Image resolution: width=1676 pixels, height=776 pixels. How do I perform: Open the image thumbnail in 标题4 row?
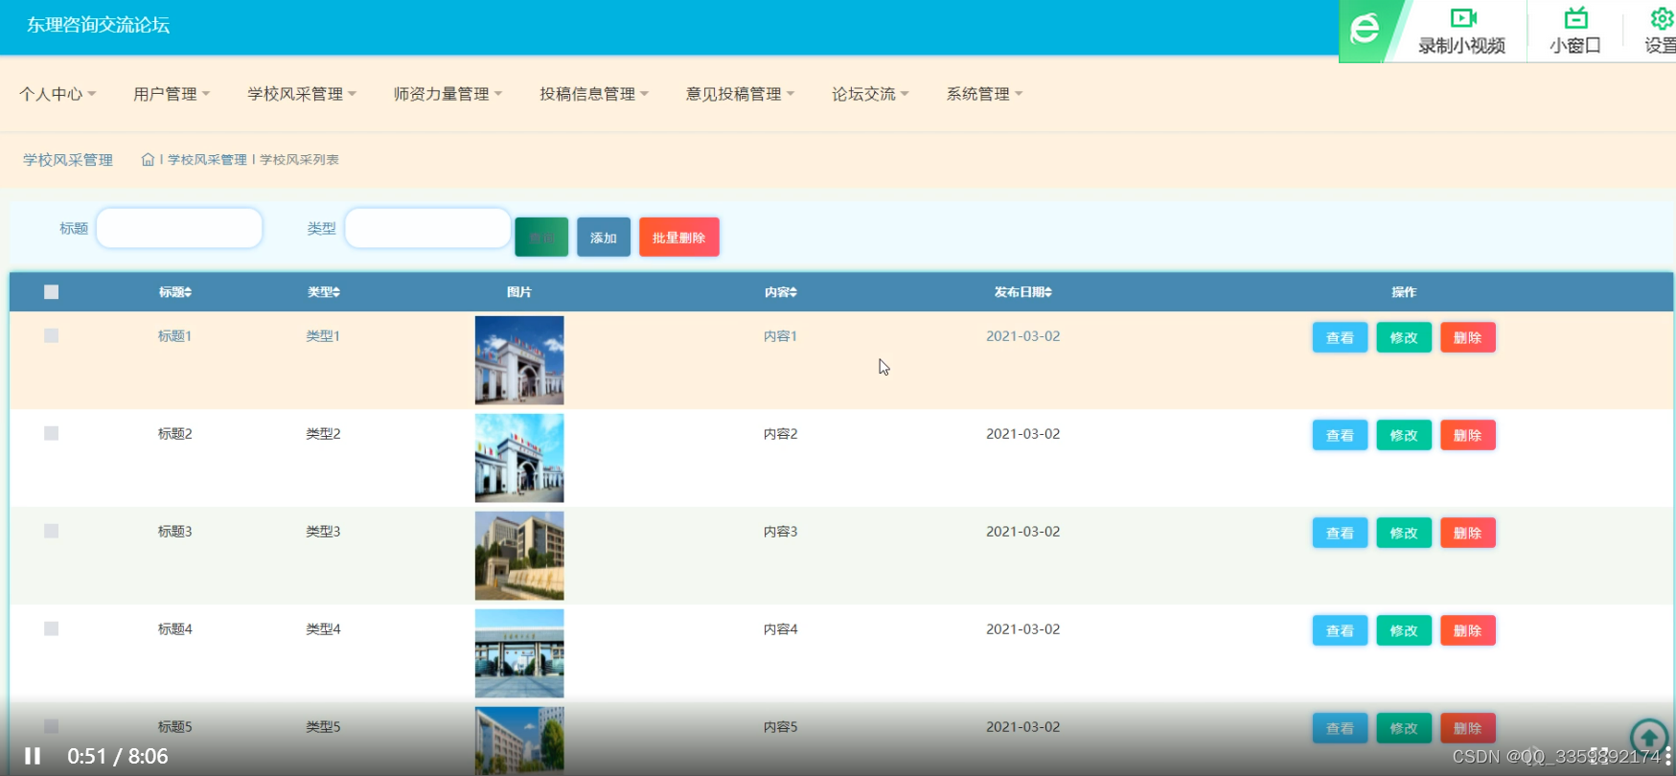pos(519,653)
